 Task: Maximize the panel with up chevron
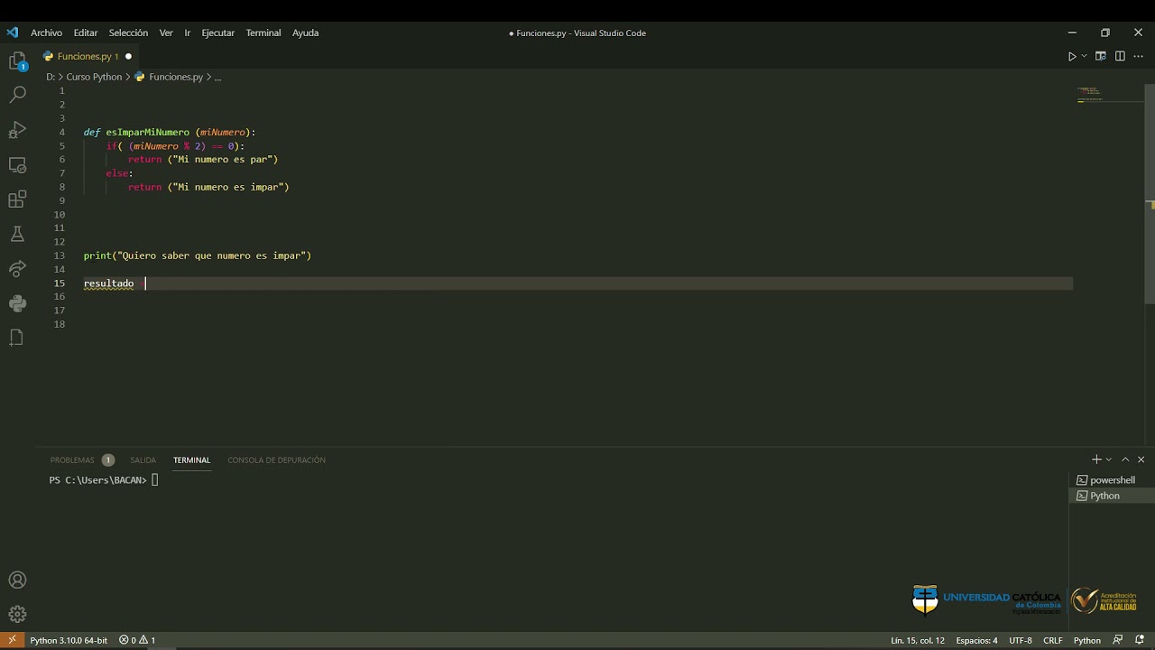pos(1125,460)
